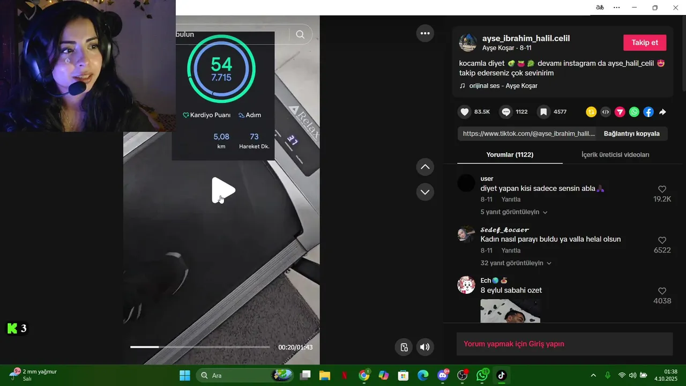Open Copilot from the taskbar
This screenshot has width=686, height=386.
[384, 375]
